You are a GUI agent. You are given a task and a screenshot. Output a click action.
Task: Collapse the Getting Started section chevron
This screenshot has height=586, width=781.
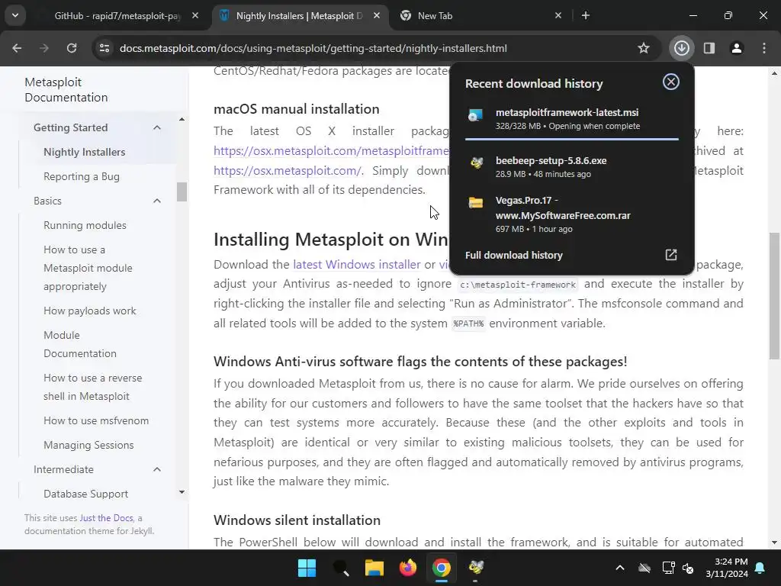point(157,127)
